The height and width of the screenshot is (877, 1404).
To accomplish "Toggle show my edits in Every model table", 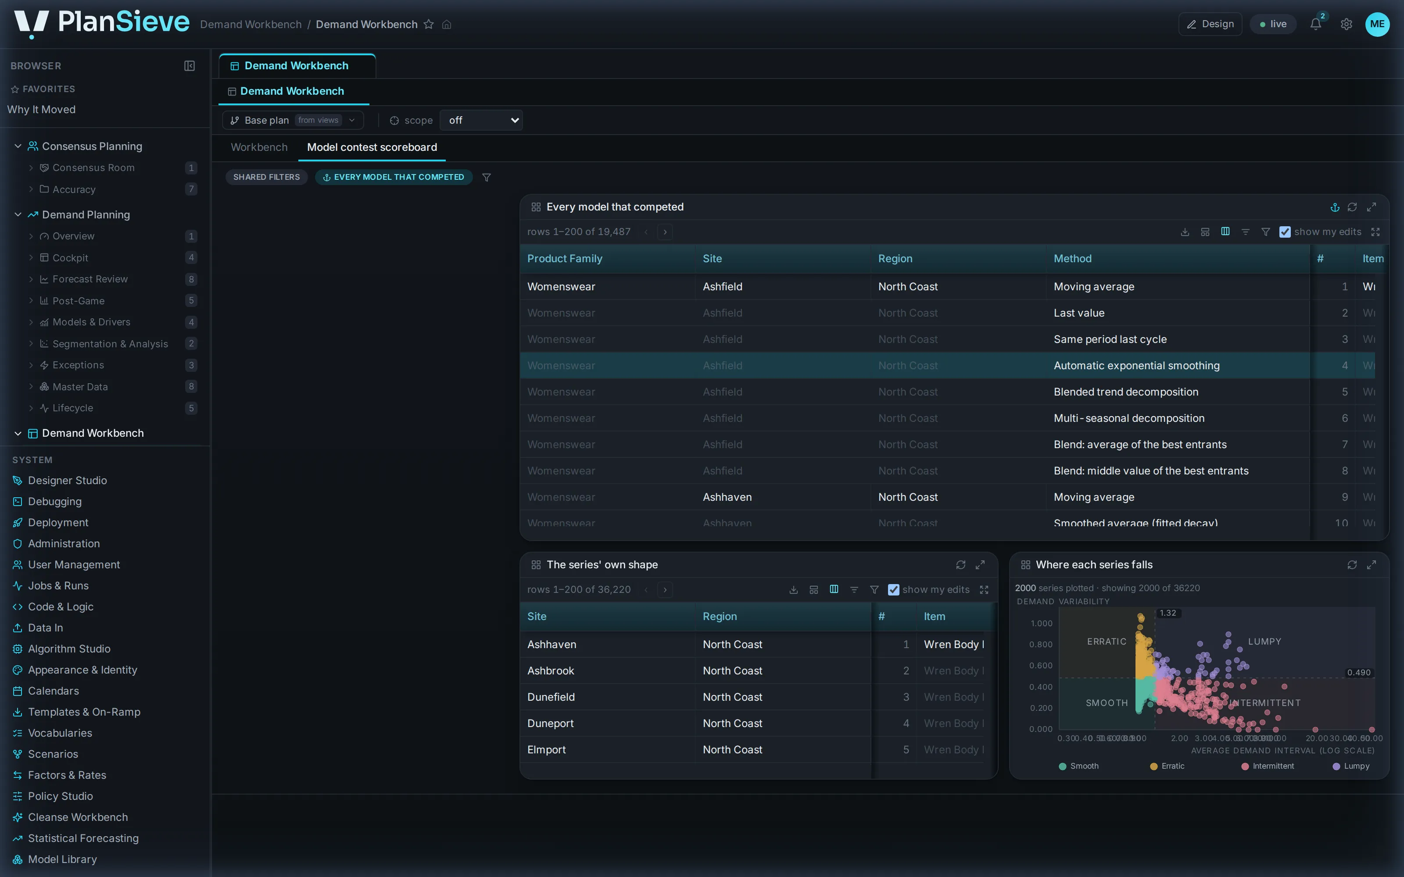I will (x=1285, y=232).
